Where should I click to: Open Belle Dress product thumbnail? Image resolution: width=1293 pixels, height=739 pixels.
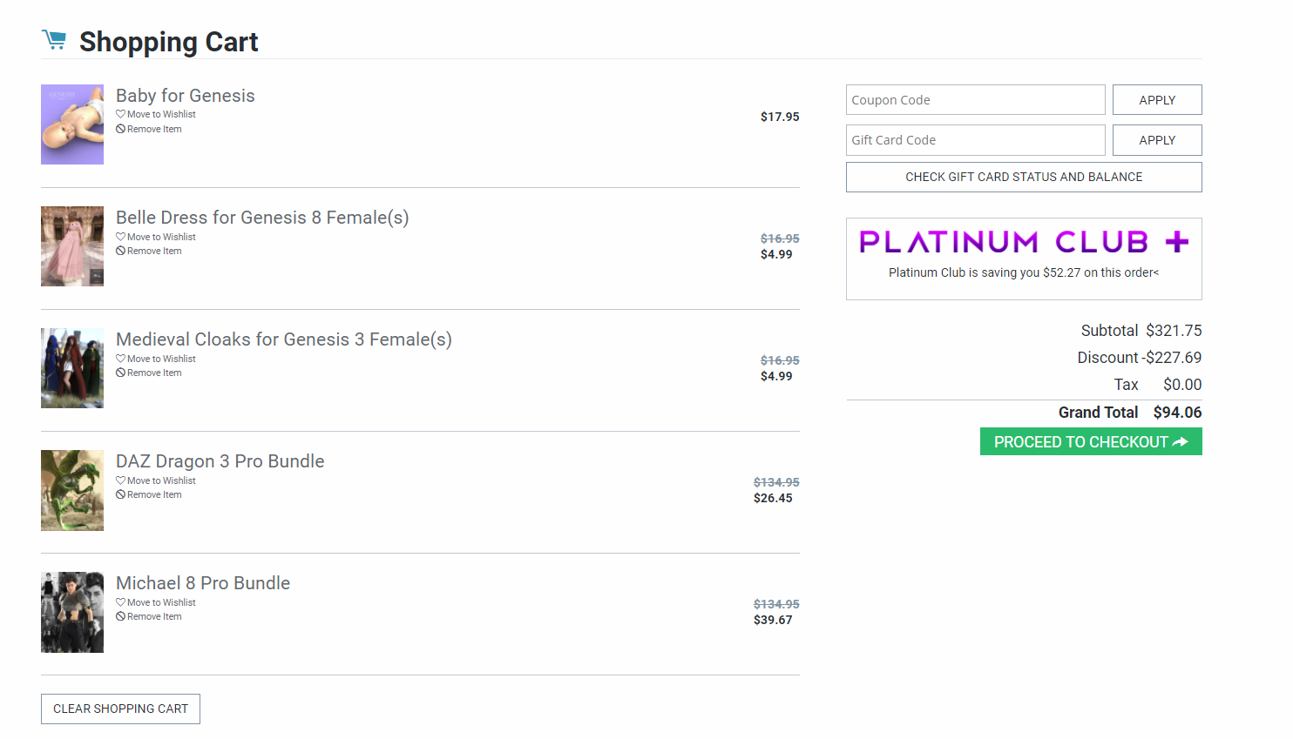pyautogui.click(x=72, y=246)
